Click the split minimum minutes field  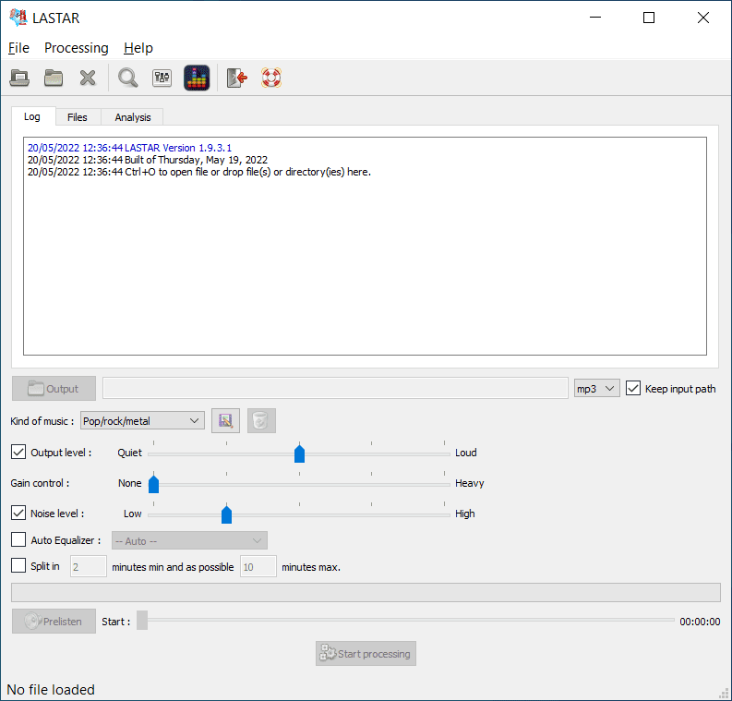tap(89, 566)
